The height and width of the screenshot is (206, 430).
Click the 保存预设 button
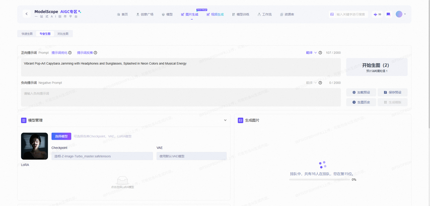[x=392, y=93]
